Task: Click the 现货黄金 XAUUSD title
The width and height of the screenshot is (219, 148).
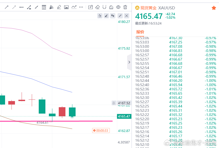Action: [x=158, y=8]
